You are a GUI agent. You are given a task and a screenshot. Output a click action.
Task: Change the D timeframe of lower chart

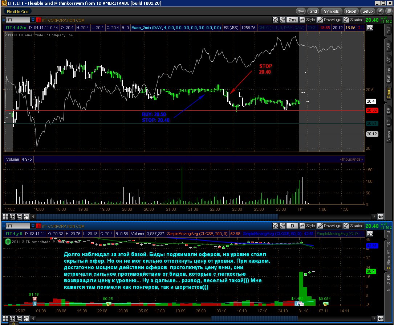tap(292, 226)
